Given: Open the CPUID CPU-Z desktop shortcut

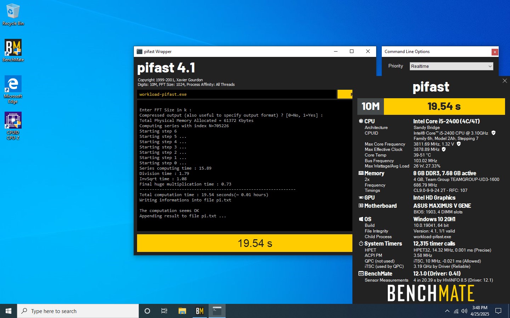Looking at the screenshot, I should coord(13,126).
